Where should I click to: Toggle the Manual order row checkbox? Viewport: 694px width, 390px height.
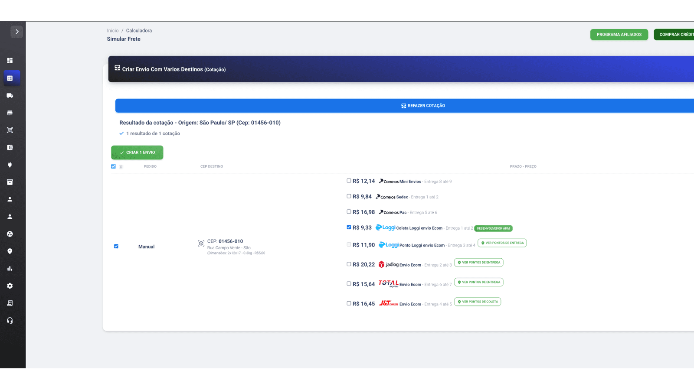click(x=116, y=246)
